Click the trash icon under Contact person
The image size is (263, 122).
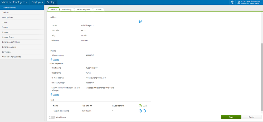51,94
